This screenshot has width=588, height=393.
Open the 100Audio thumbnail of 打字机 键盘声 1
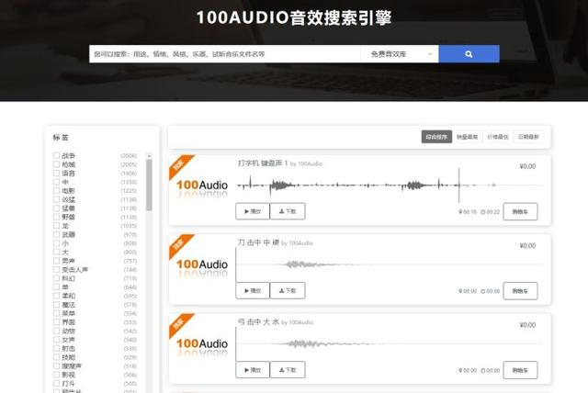click(202, 188)
